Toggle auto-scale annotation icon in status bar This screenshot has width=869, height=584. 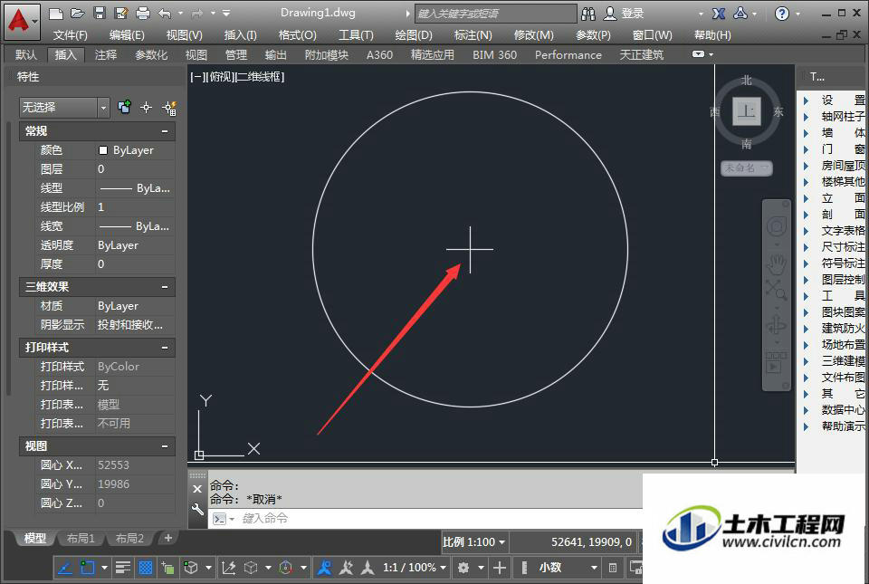pyautogui.click(x=347, y=568)
